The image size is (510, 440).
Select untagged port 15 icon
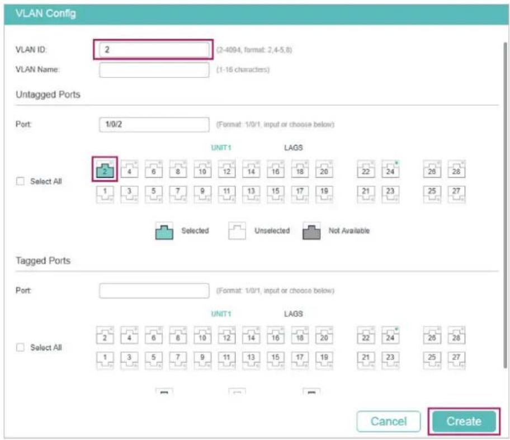tap(276, 195)
